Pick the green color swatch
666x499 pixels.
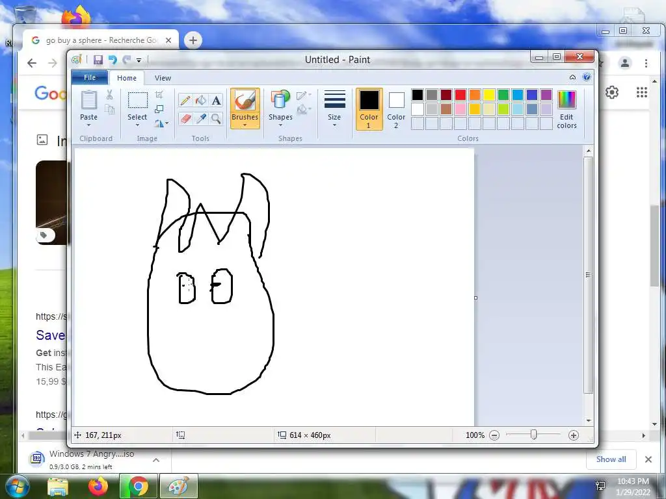[503, 95]
